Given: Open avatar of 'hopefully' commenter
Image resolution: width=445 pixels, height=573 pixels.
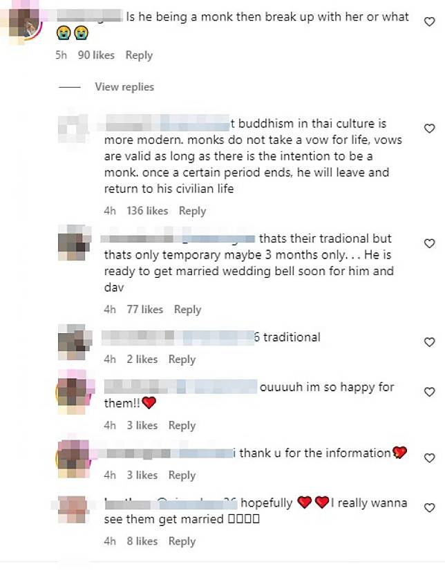Looking at the screenshot, I should [73, 509].
